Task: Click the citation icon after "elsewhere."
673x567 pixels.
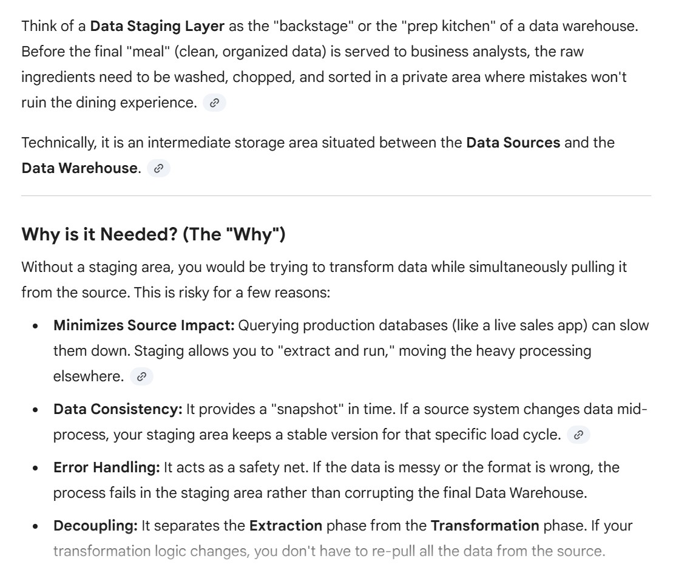Action: (x=141, y=377)
